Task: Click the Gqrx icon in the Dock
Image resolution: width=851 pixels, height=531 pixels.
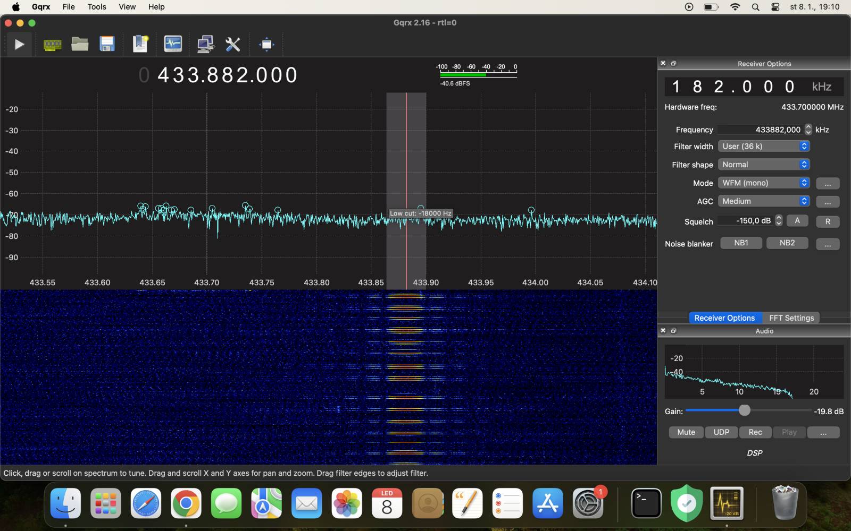Action: 727,503
